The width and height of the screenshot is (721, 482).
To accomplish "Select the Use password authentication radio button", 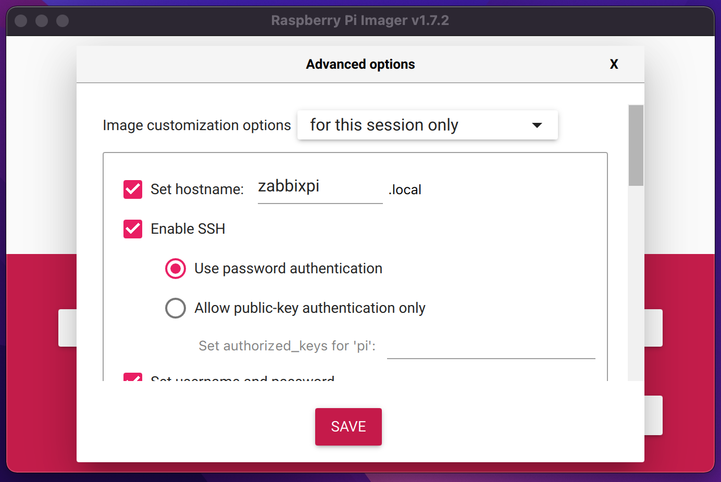I will pos(176,269).
